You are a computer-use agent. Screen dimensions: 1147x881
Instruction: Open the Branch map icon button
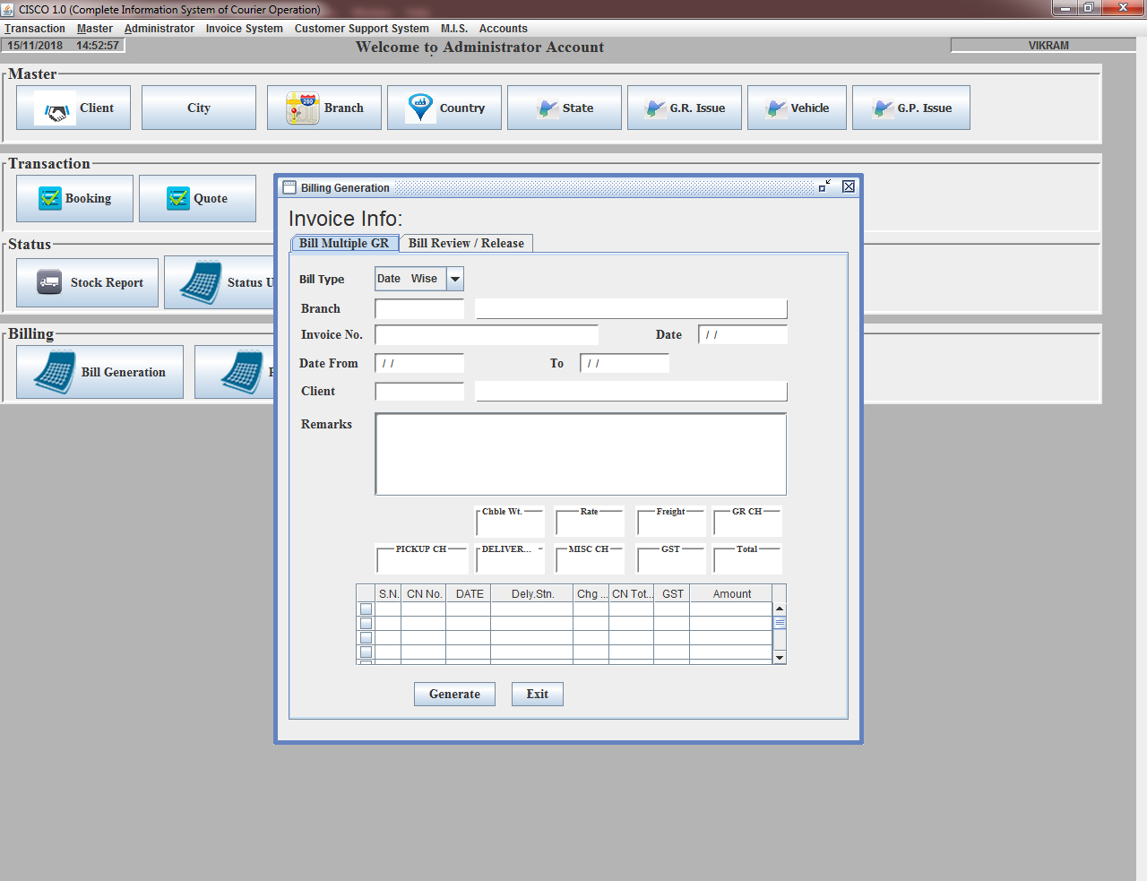pos(303,108)
